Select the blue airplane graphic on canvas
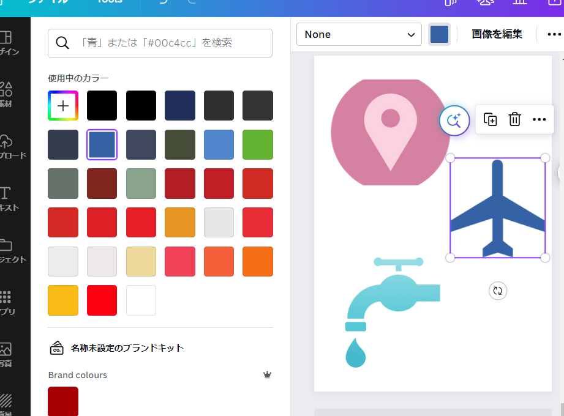Screen dimensions: 564x416 coord(497,207)
